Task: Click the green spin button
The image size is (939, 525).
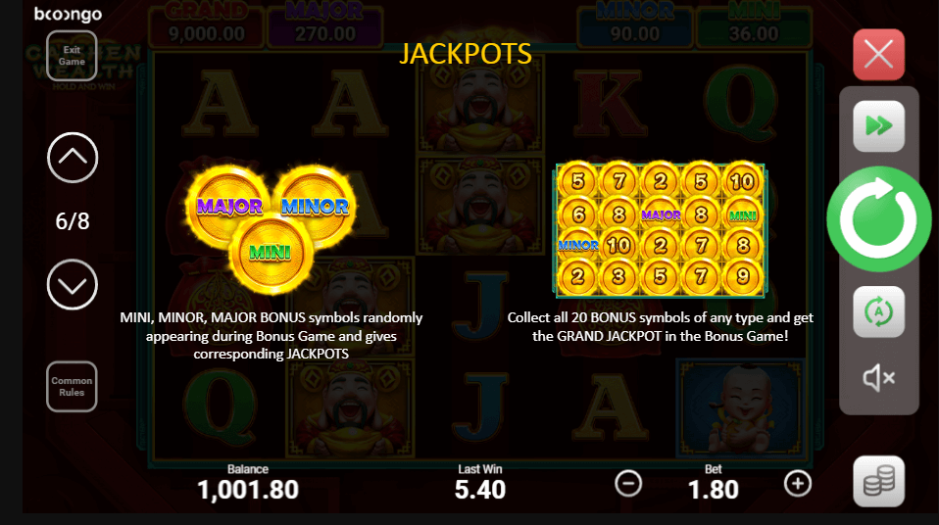Action: (878, 219)
